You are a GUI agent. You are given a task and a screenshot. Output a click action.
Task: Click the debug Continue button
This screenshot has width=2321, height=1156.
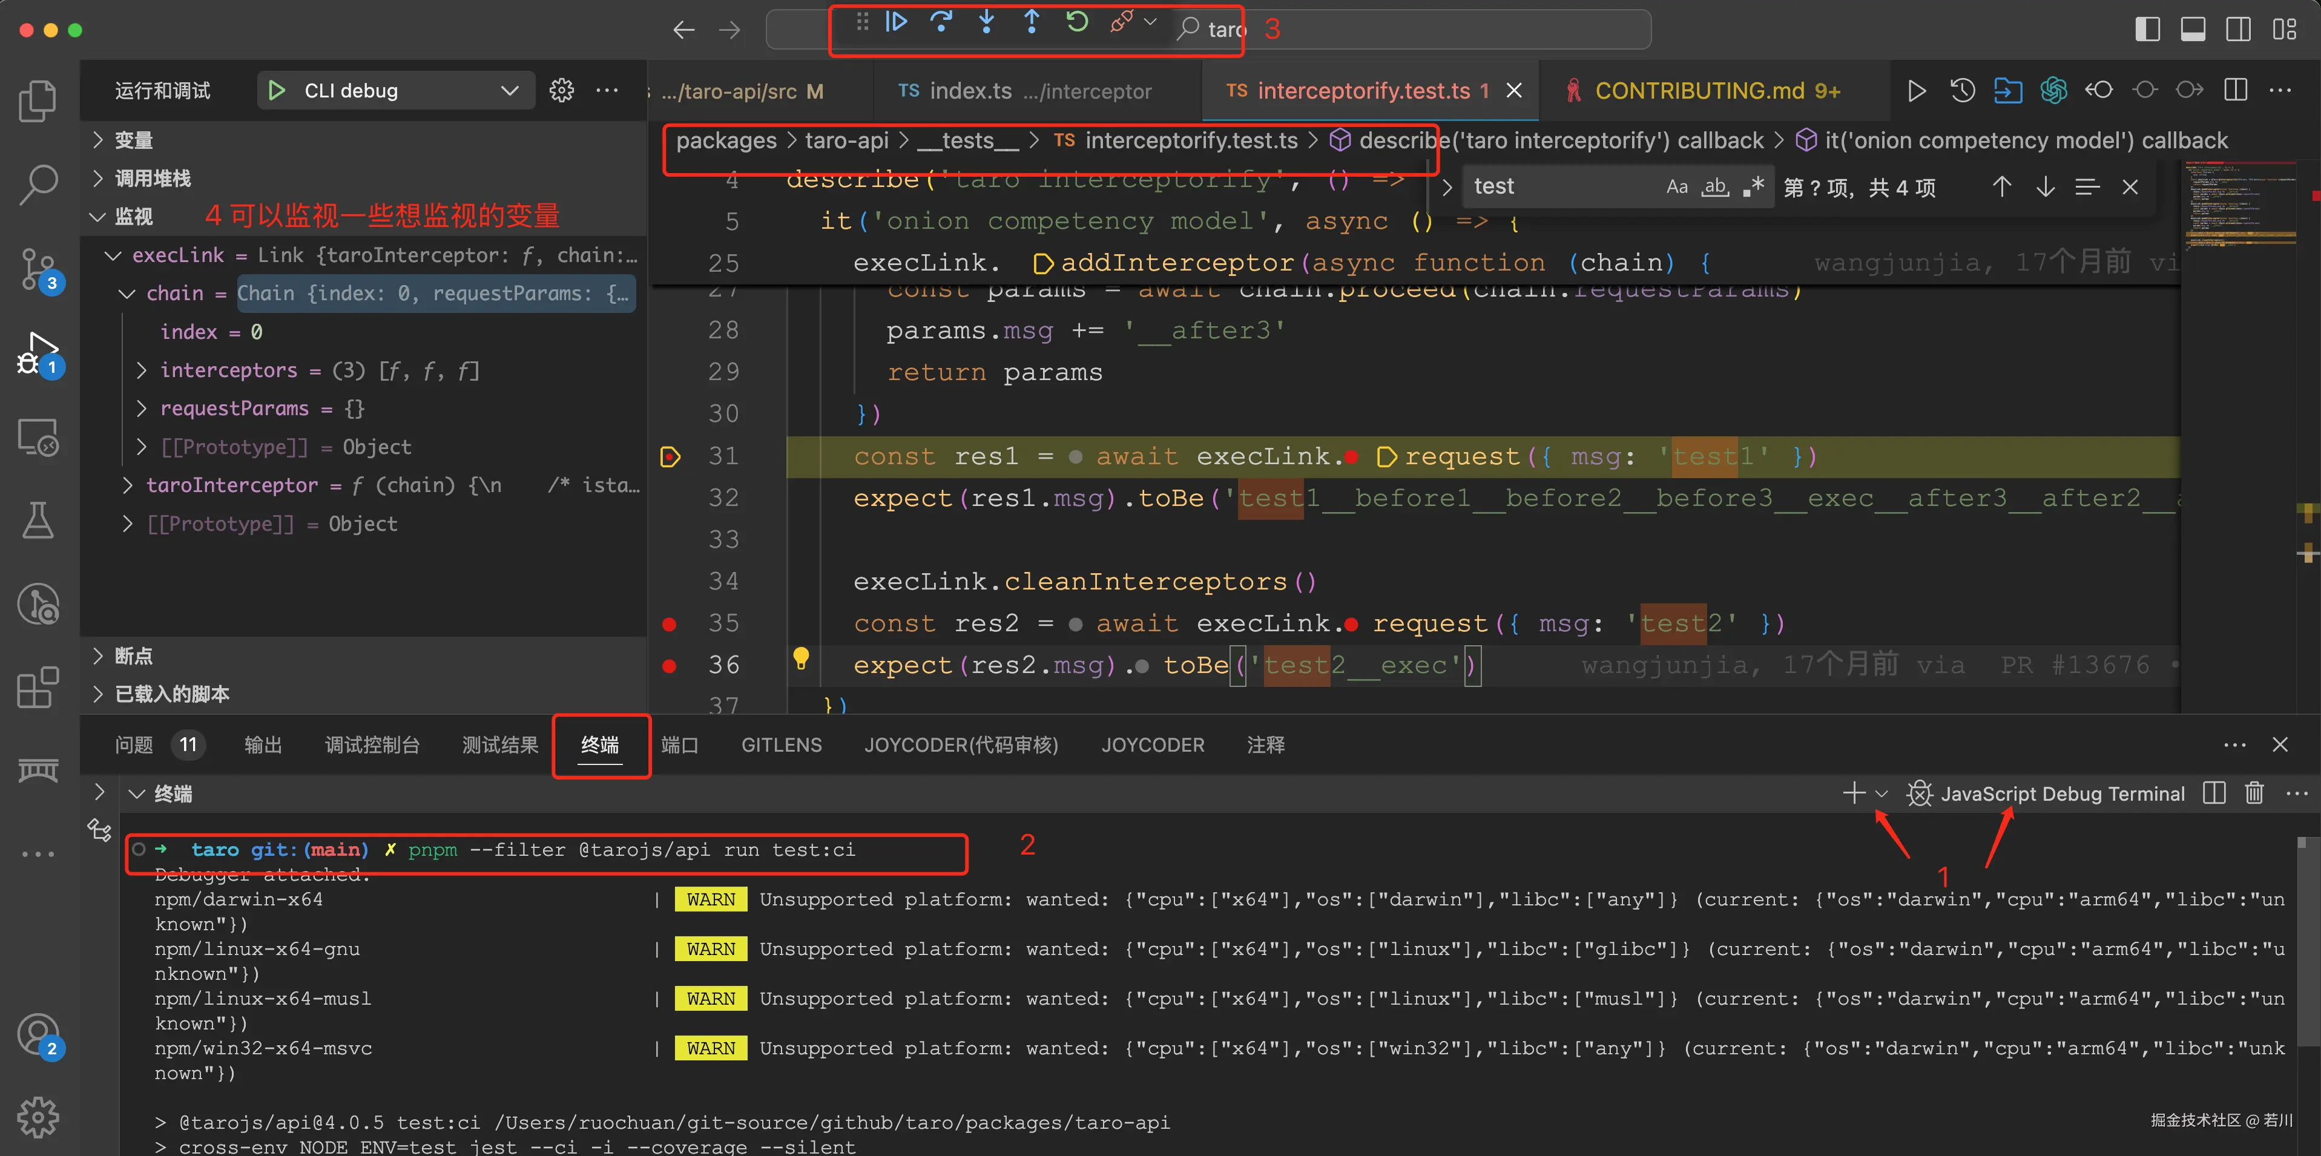pos(895,22)
